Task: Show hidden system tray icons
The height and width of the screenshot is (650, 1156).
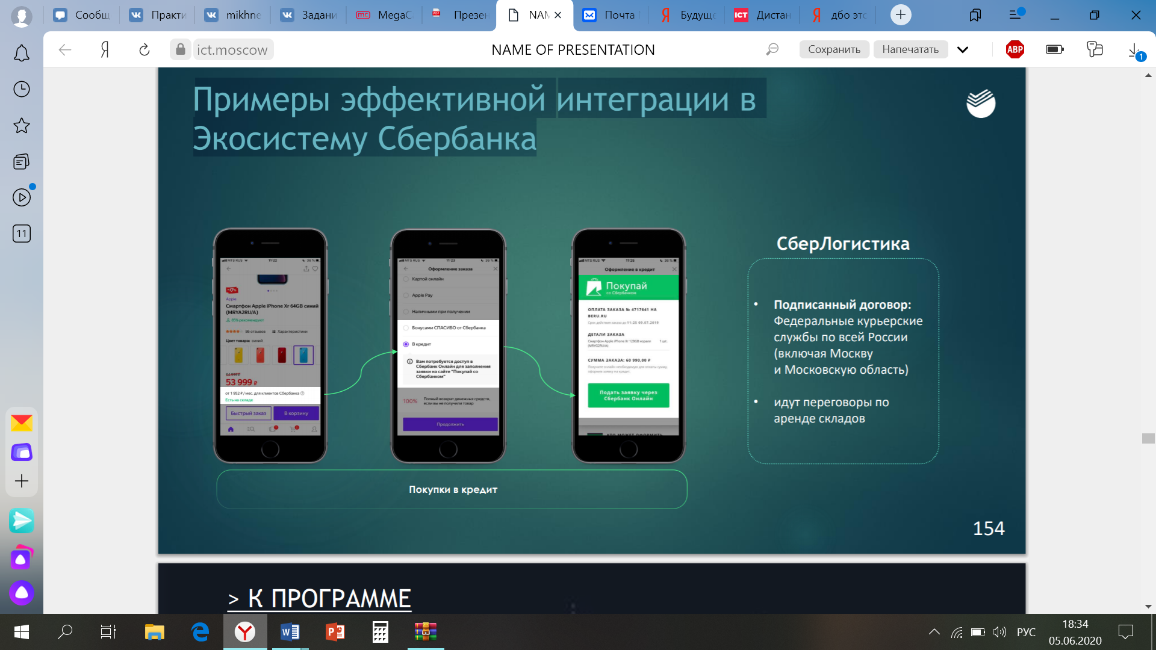Action: coord(934,632)
